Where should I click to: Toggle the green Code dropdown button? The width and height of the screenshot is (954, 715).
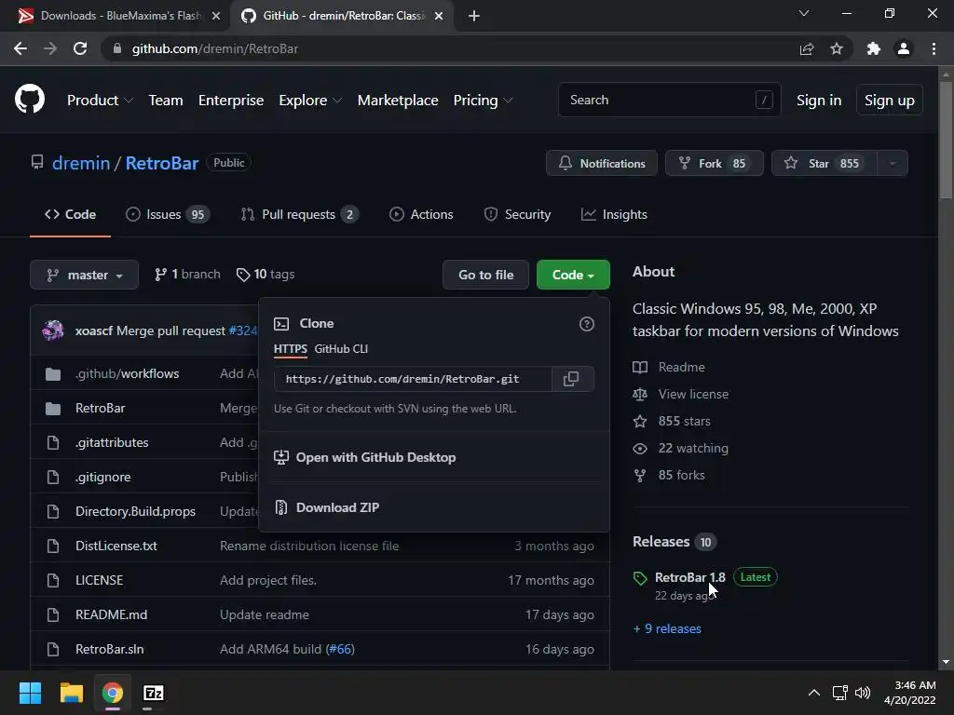(573, 275)
